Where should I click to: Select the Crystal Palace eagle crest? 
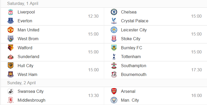click(114, 21)
